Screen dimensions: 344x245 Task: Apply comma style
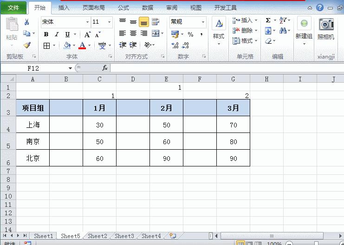click(201, 34)
